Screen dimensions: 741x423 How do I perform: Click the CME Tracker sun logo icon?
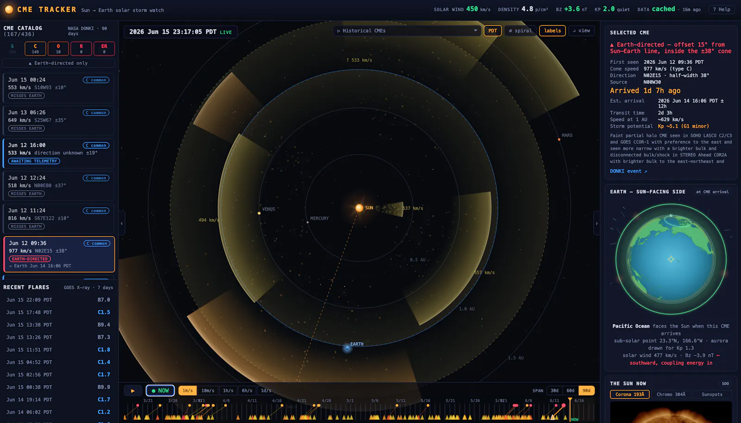[x=9, y=9]
